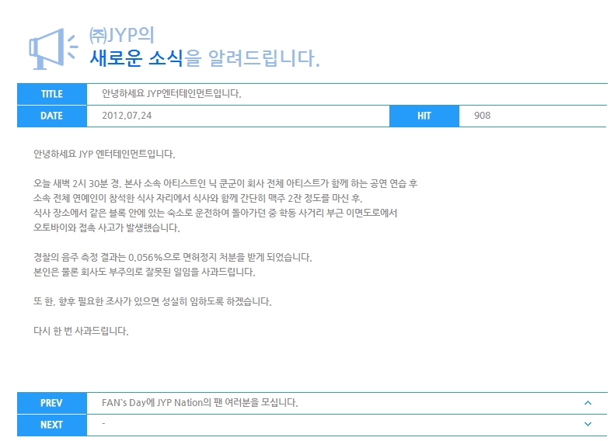Click the line starting '식사 장소에서 같은 블록'
The width and height of the screenshot is (614, 441).
coord(215,213)
